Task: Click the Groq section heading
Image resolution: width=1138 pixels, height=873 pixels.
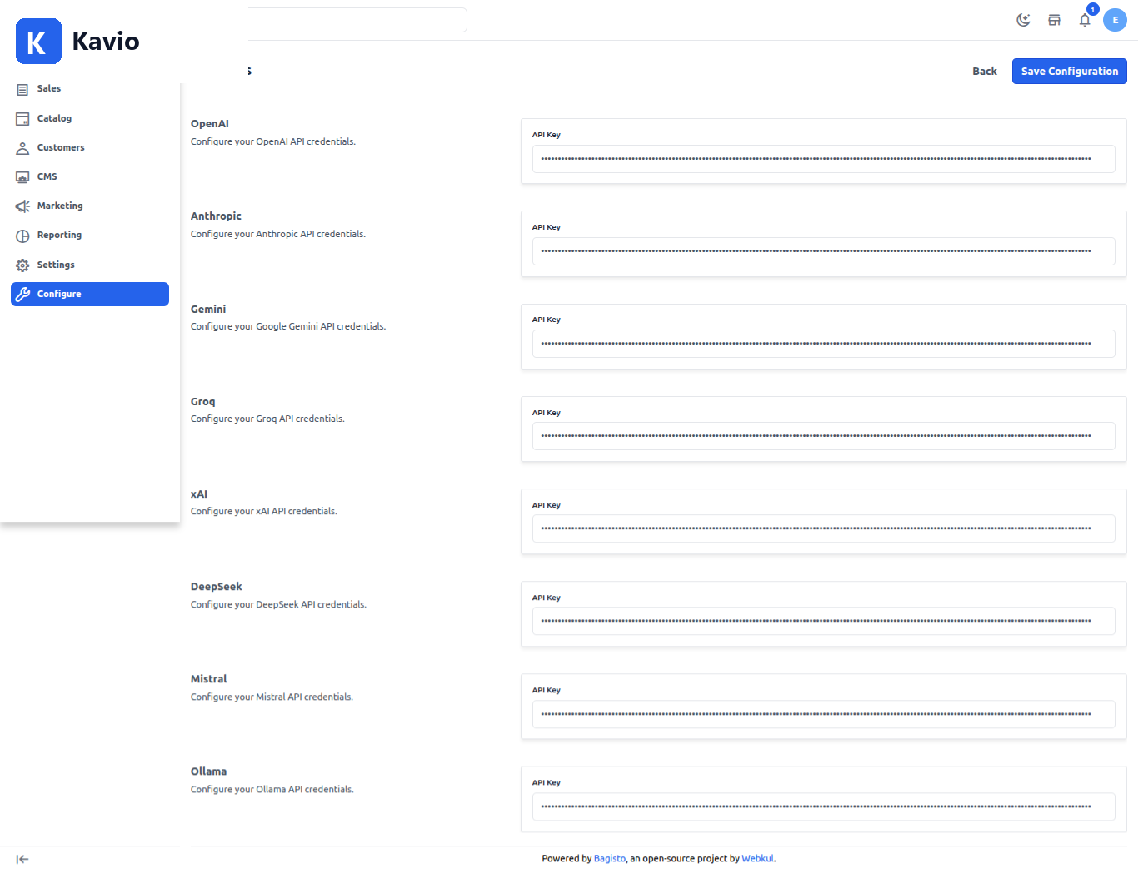Action: 202,401
